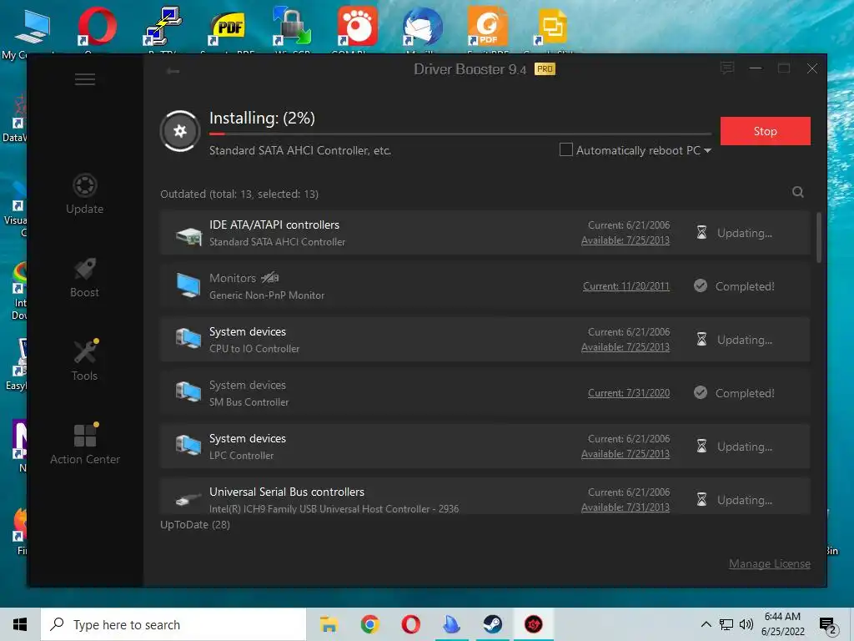Open Foxit PDF desktop shortcut

tap(487, 26)
